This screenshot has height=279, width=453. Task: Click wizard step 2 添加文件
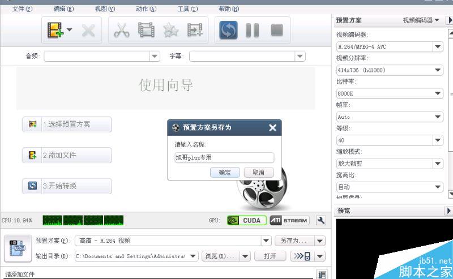pos(67,155)
